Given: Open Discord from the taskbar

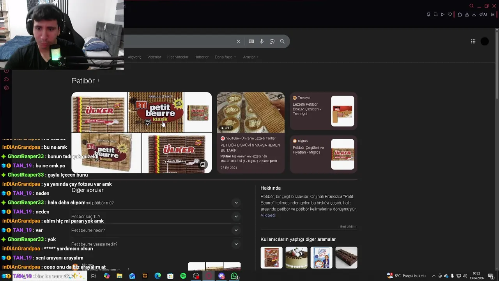Looking at the screenshot, I should [221, 276].
